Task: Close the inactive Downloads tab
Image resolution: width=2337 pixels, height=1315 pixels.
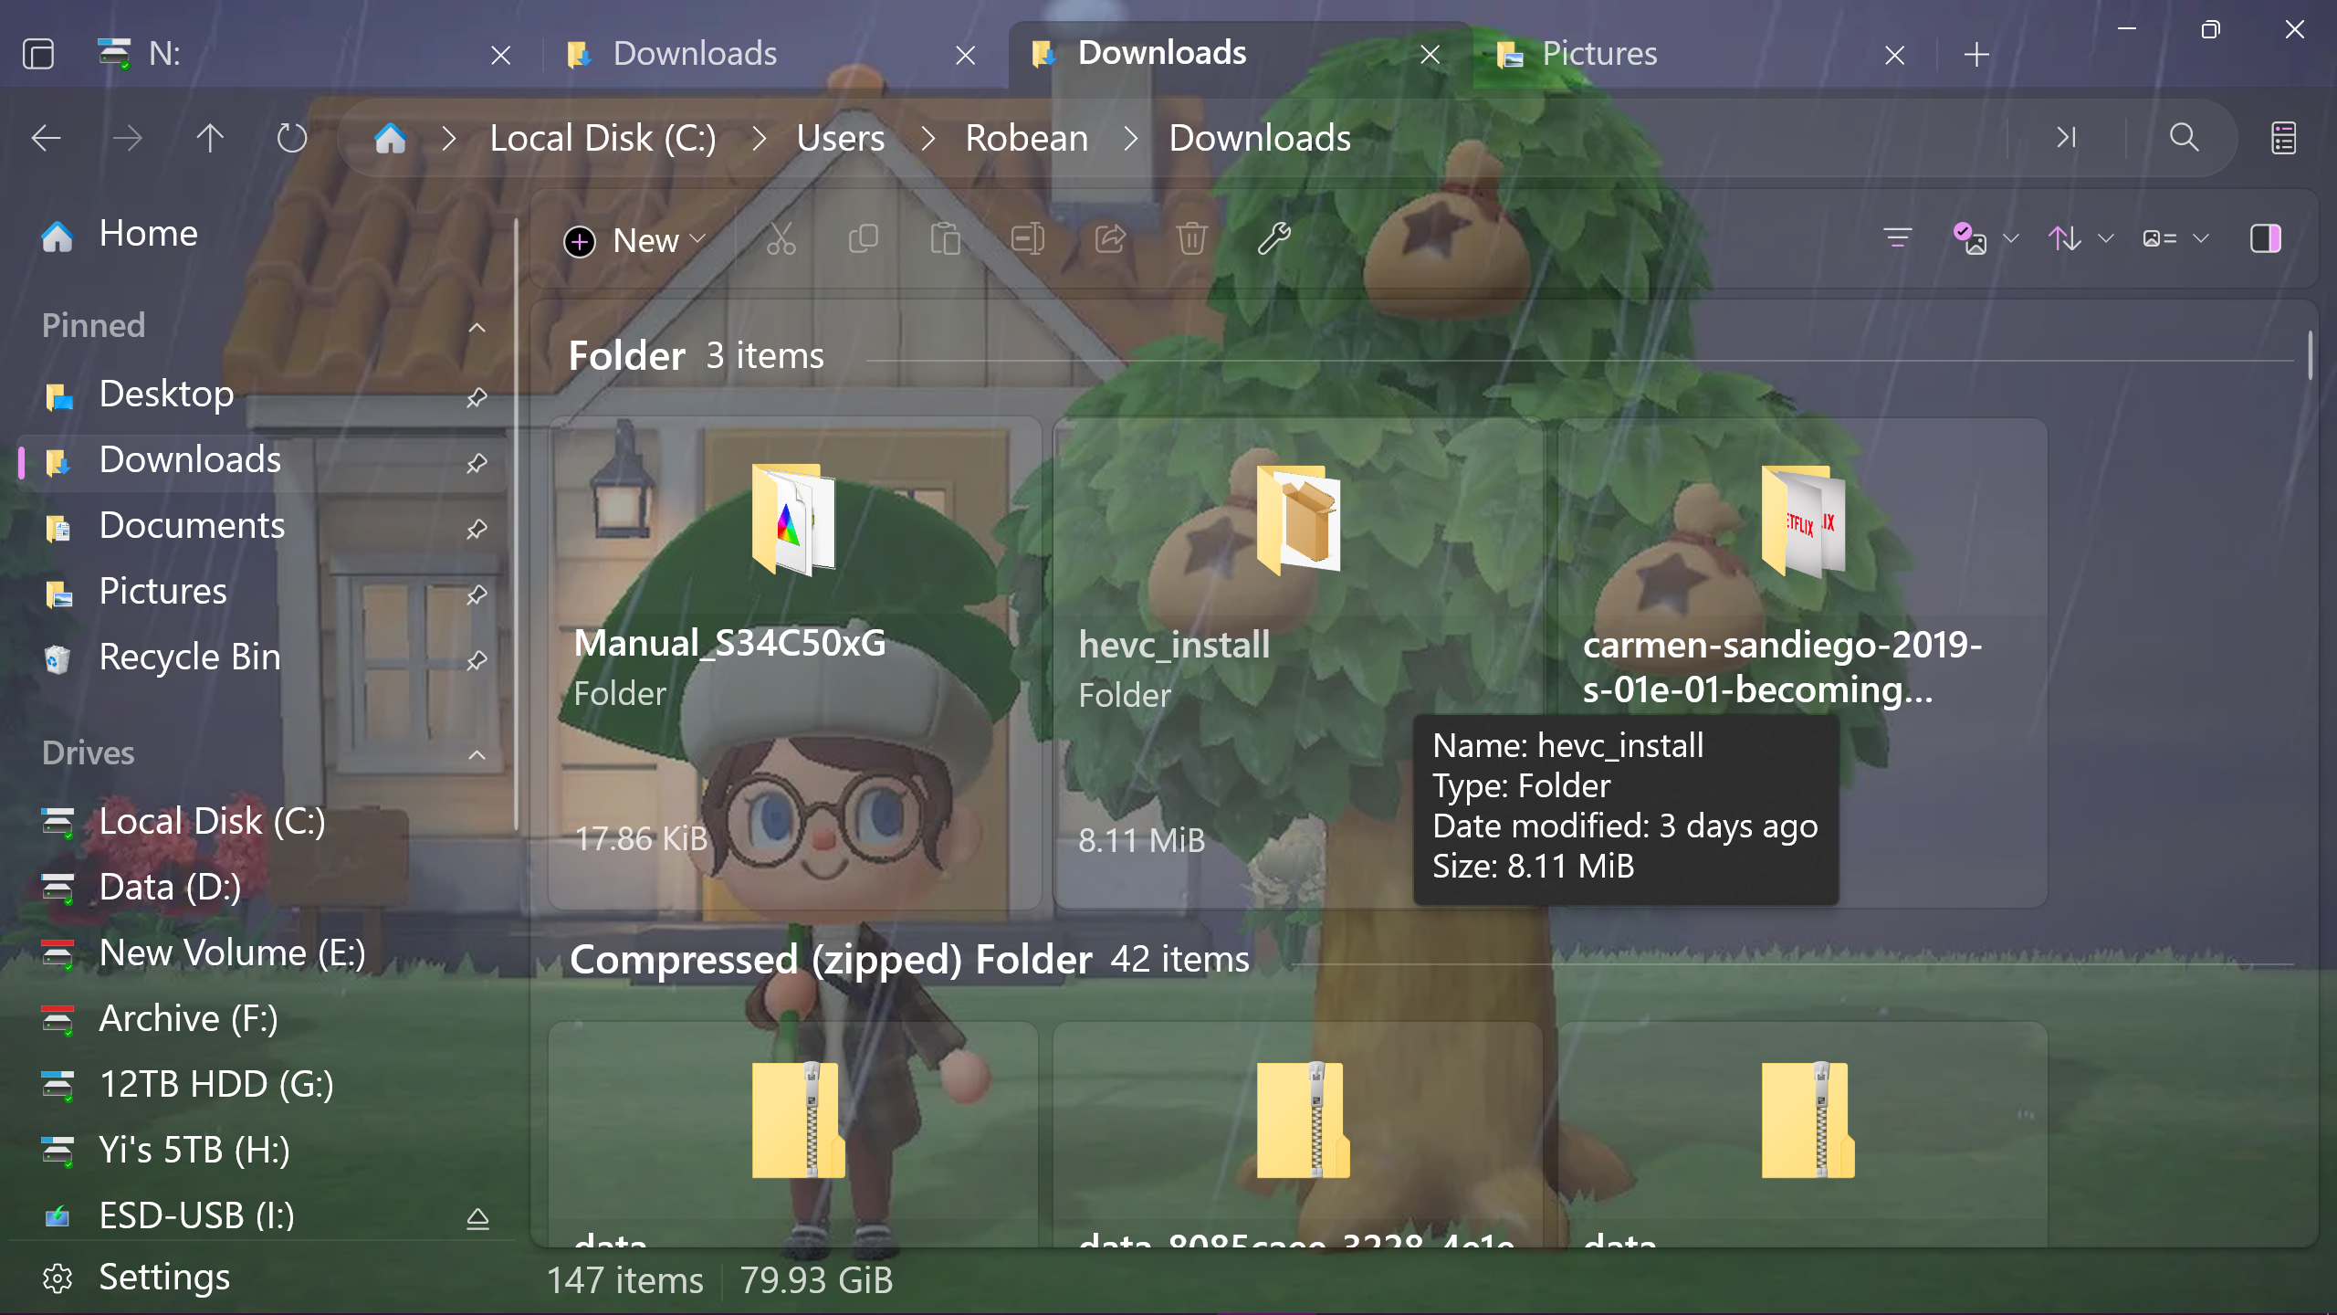Action: (965, 56)
